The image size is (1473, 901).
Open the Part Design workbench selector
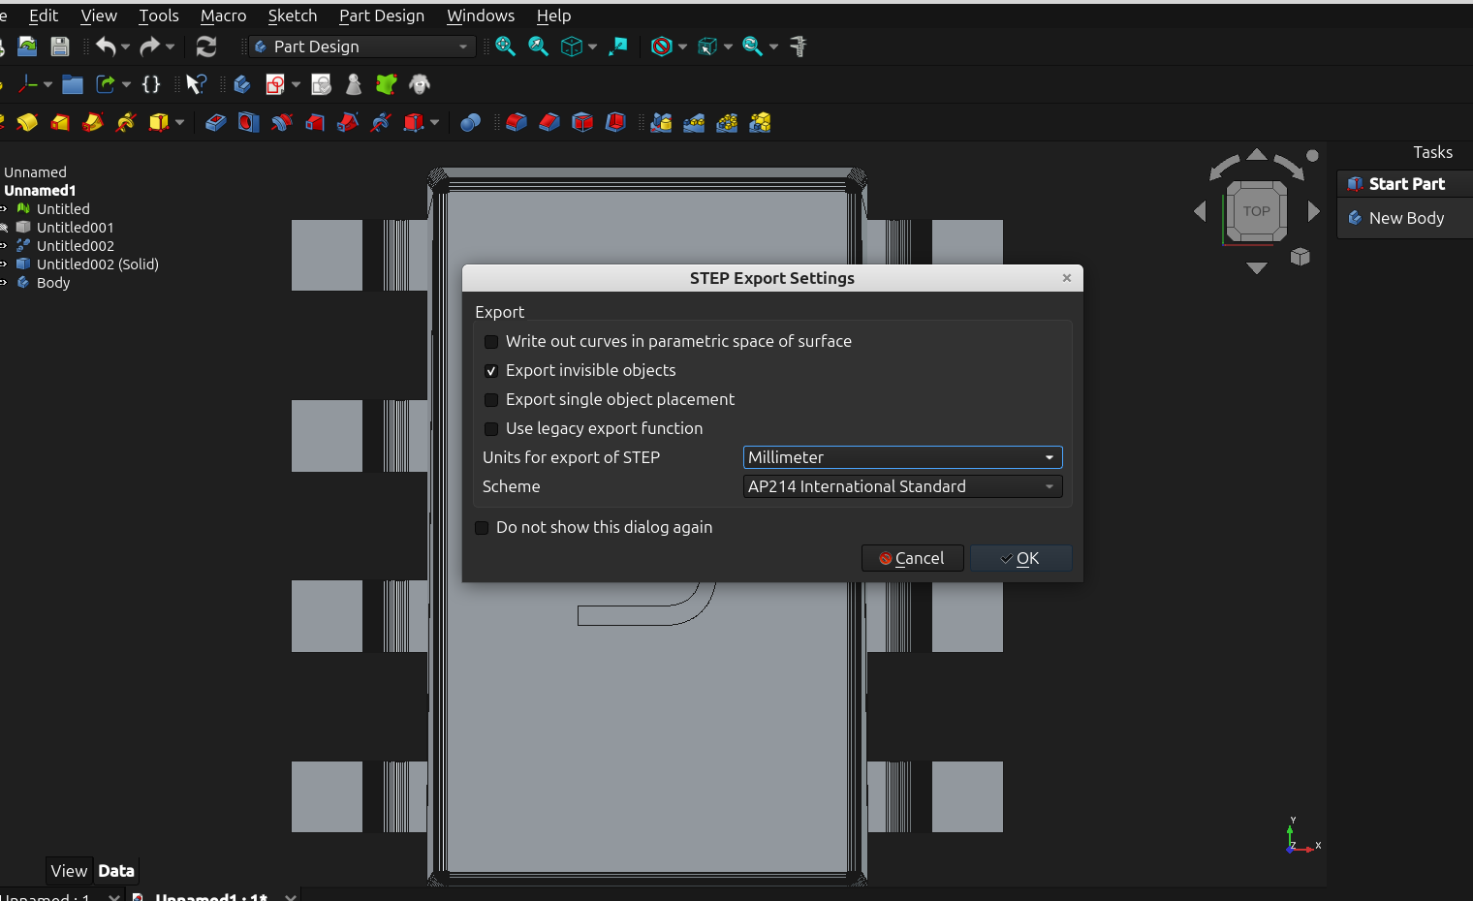tap(362, 47)
